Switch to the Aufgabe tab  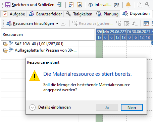pyautogui.click(x=14, y=14)
